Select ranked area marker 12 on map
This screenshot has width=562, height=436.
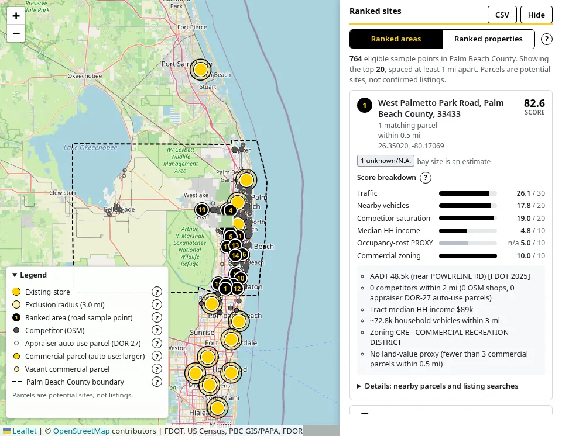[237, 289]
